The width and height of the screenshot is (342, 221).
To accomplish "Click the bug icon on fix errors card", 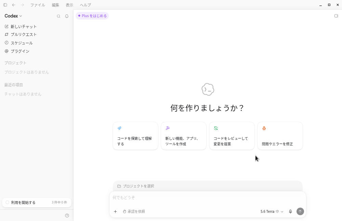I will 264,128.
